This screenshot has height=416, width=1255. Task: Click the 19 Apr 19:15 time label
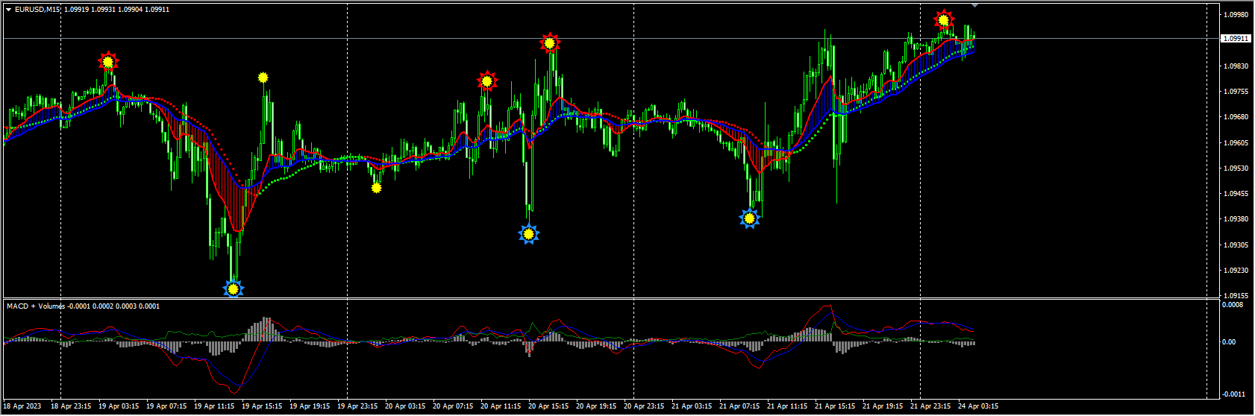(x=310, y=406)
